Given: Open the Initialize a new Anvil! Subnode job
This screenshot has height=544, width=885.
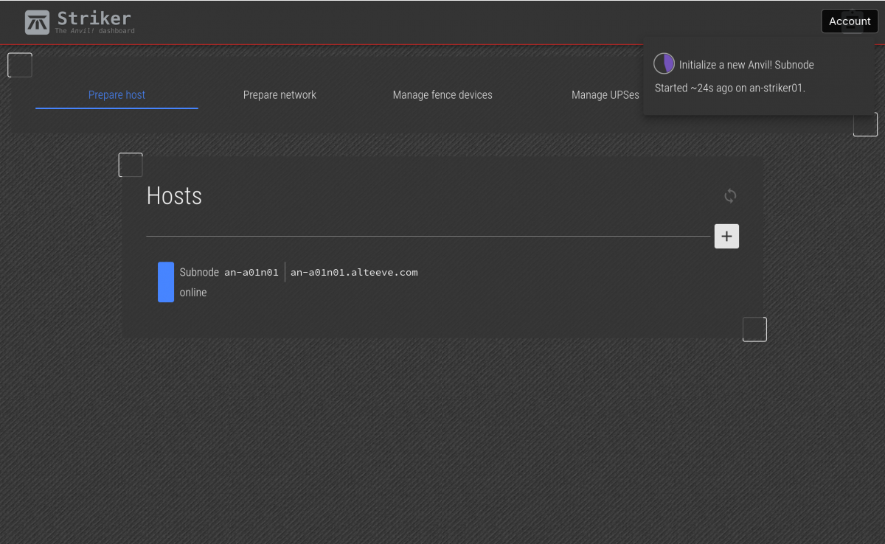Looking at the screenshot, I should tap(746, 65).
